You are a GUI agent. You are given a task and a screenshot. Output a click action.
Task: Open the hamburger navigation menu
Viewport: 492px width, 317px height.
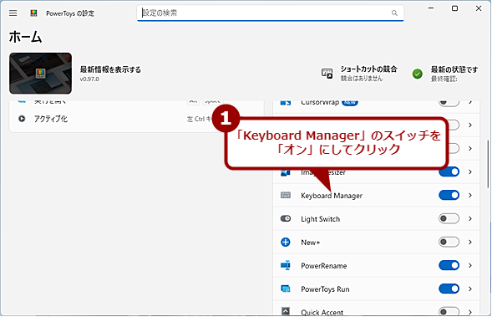[x=13, y=13]
